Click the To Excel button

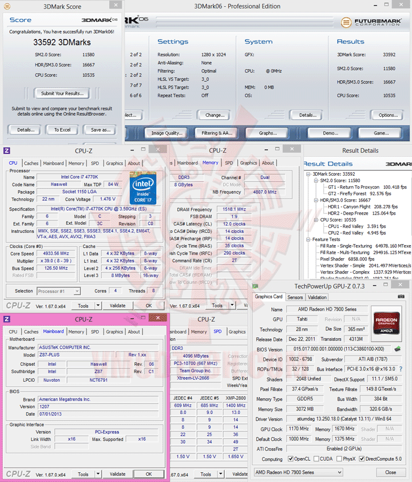point(62,130)
